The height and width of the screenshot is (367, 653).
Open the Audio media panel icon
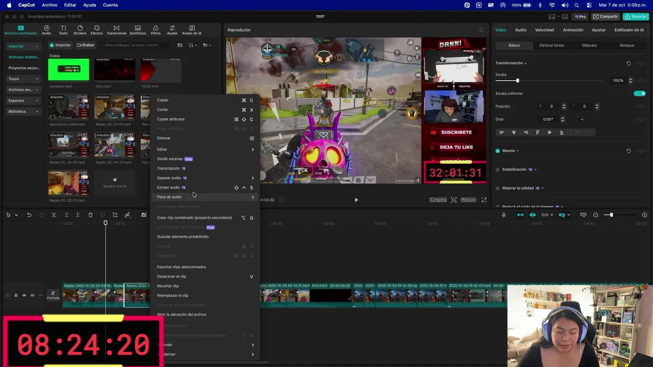click(46, 30)
